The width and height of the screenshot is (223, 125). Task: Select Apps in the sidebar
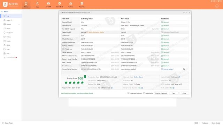click(x=11, y=20)
